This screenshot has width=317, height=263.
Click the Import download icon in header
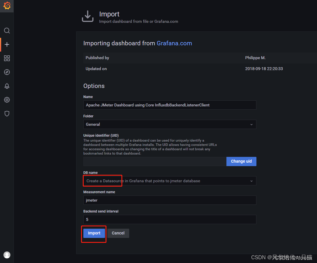(87, 16)
